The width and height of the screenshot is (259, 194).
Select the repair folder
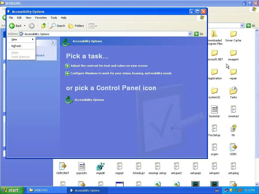pyautogui.click(x=233, y=74)
